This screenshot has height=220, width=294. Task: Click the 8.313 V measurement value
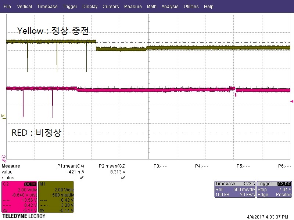pos(118,172)
